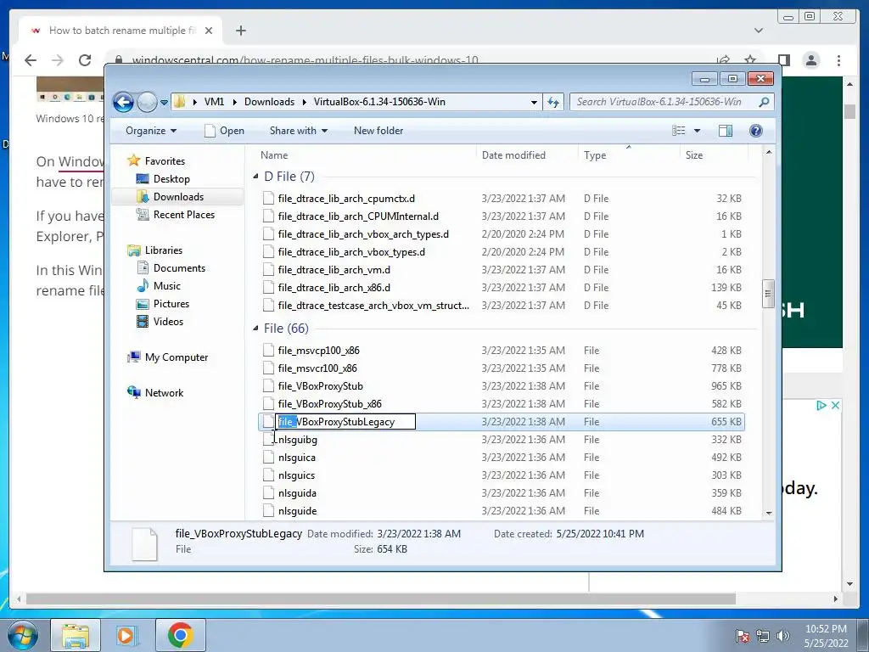Image resolution: width=869 pixels, height=652 pixels.
Task: Open Windows Start menu
Action: tap(23, 635)
